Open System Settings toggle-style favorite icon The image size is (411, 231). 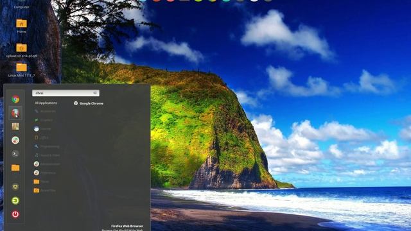15,140
